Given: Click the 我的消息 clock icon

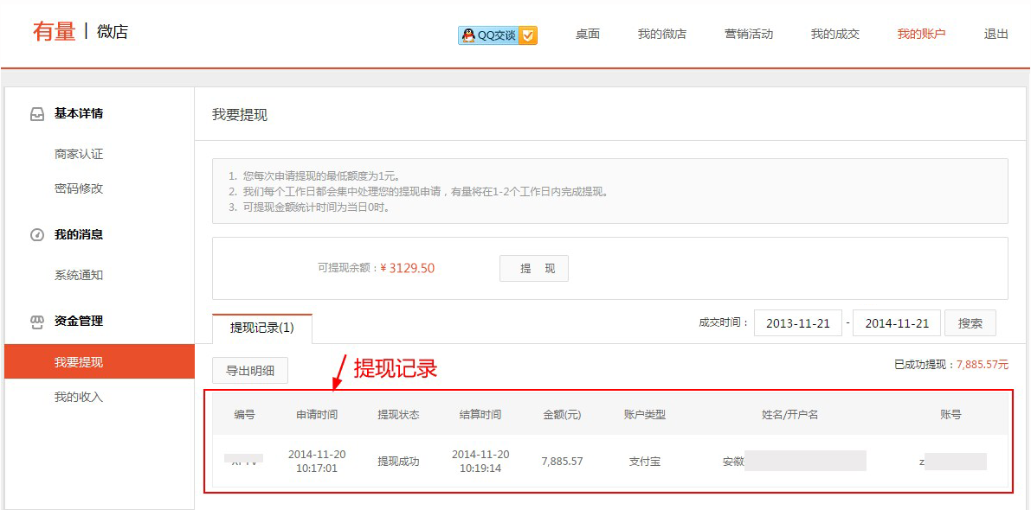Looking at the screenshot, I should click(37, 235).
